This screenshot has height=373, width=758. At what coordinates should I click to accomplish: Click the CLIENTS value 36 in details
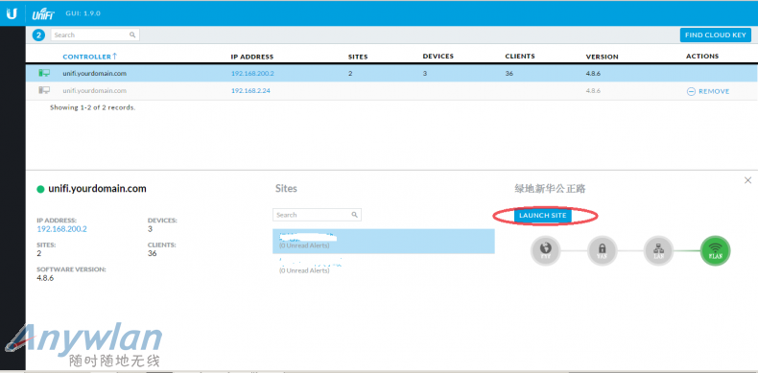[153, 253]
